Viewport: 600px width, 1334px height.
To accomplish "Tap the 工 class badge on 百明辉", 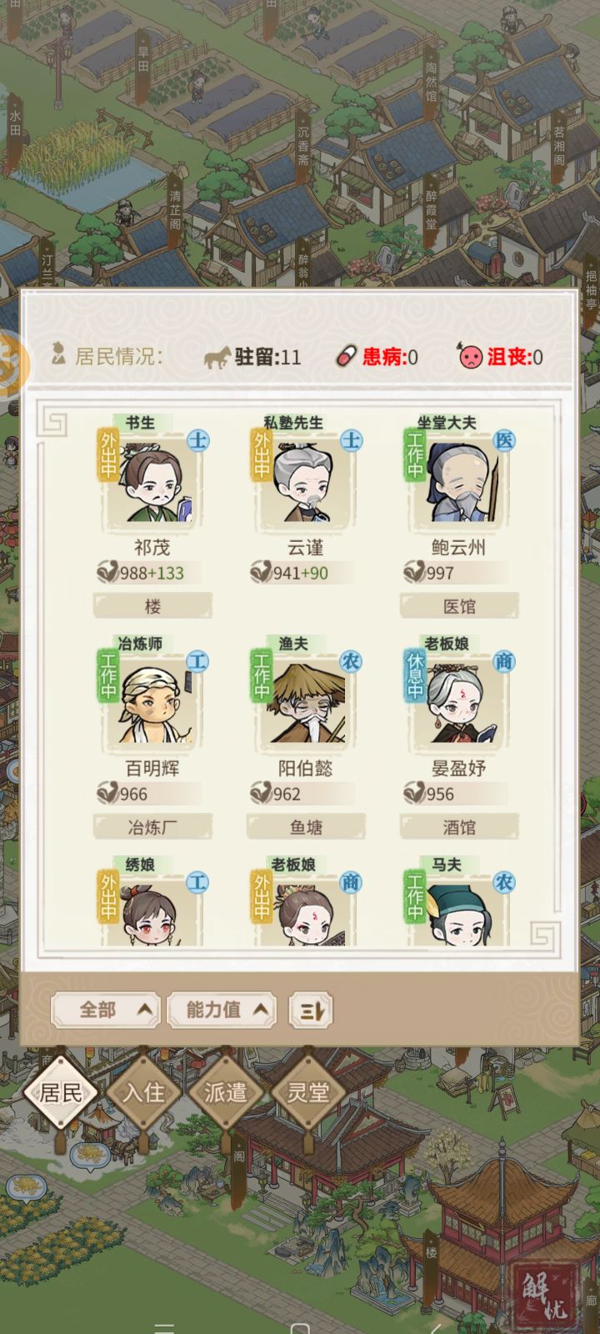I will (x=197, y=662).
